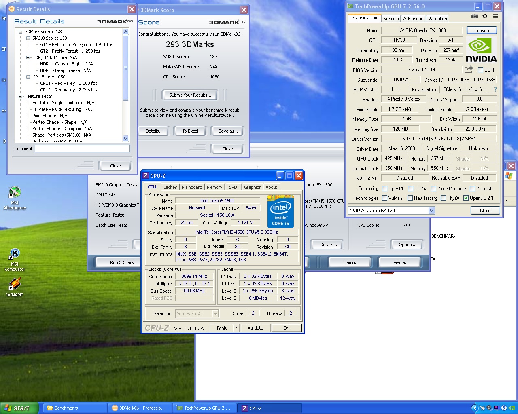Image resolution: width=518 pixels, height=414 pixels.
Task: Click the bus interface question mark icon
Action: point(495,89)
